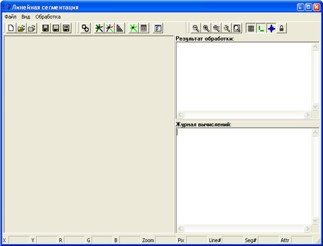This screenshot has height=246, width=323.
Task: Click the multicolored star lines icon
Action: click(x=109, y=28)
